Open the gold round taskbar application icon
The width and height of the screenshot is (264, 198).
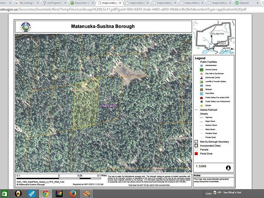(x=18, y=193)
